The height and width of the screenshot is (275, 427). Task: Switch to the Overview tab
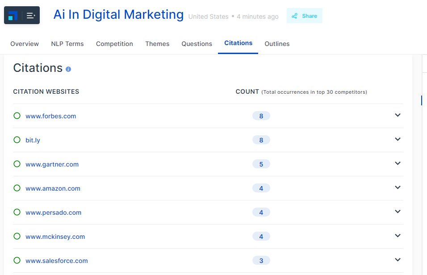(x=25, y=44)
